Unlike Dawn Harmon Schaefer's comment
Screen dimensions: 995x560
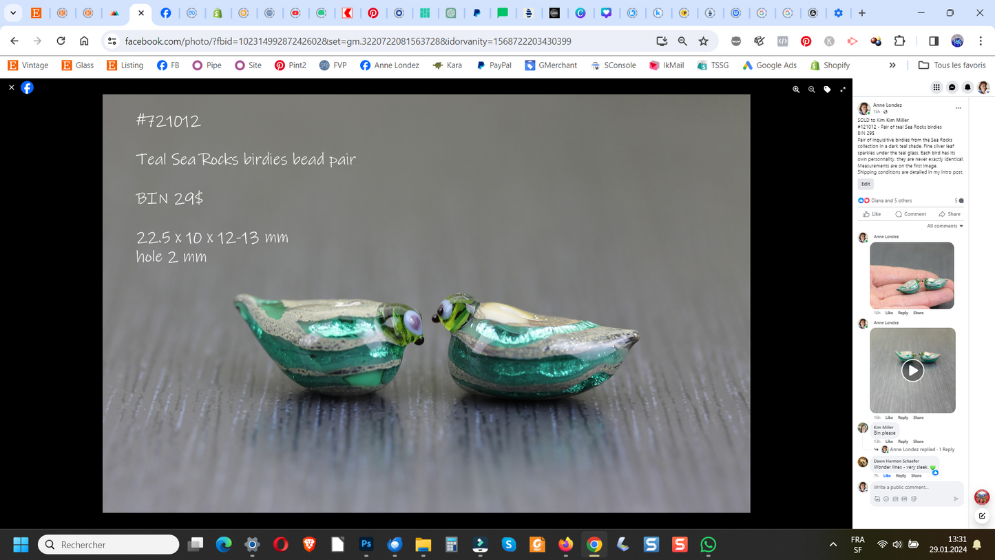coord(887,475)
